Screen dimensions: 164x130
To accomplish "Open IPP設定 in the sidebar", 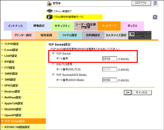I will (x=23, y=62).
